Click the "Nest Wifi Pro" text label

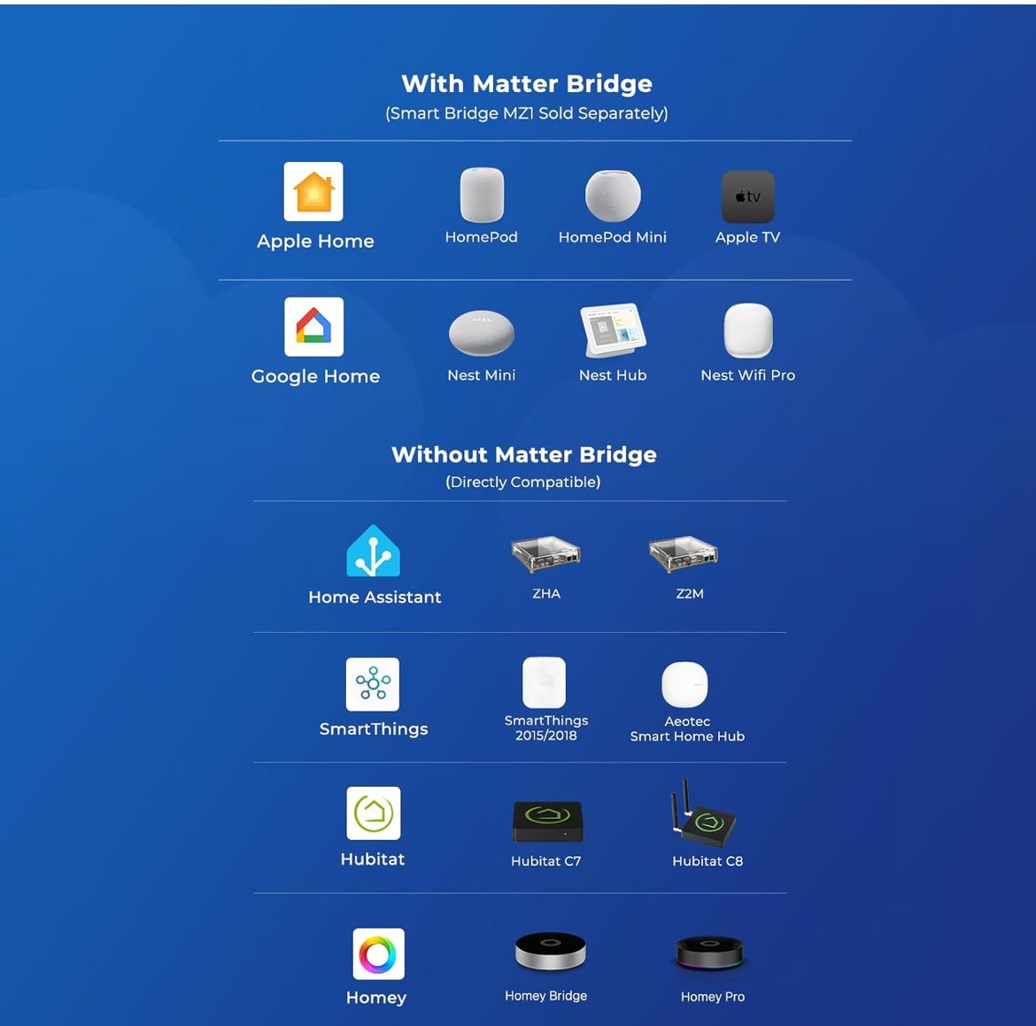pos(748,375)
